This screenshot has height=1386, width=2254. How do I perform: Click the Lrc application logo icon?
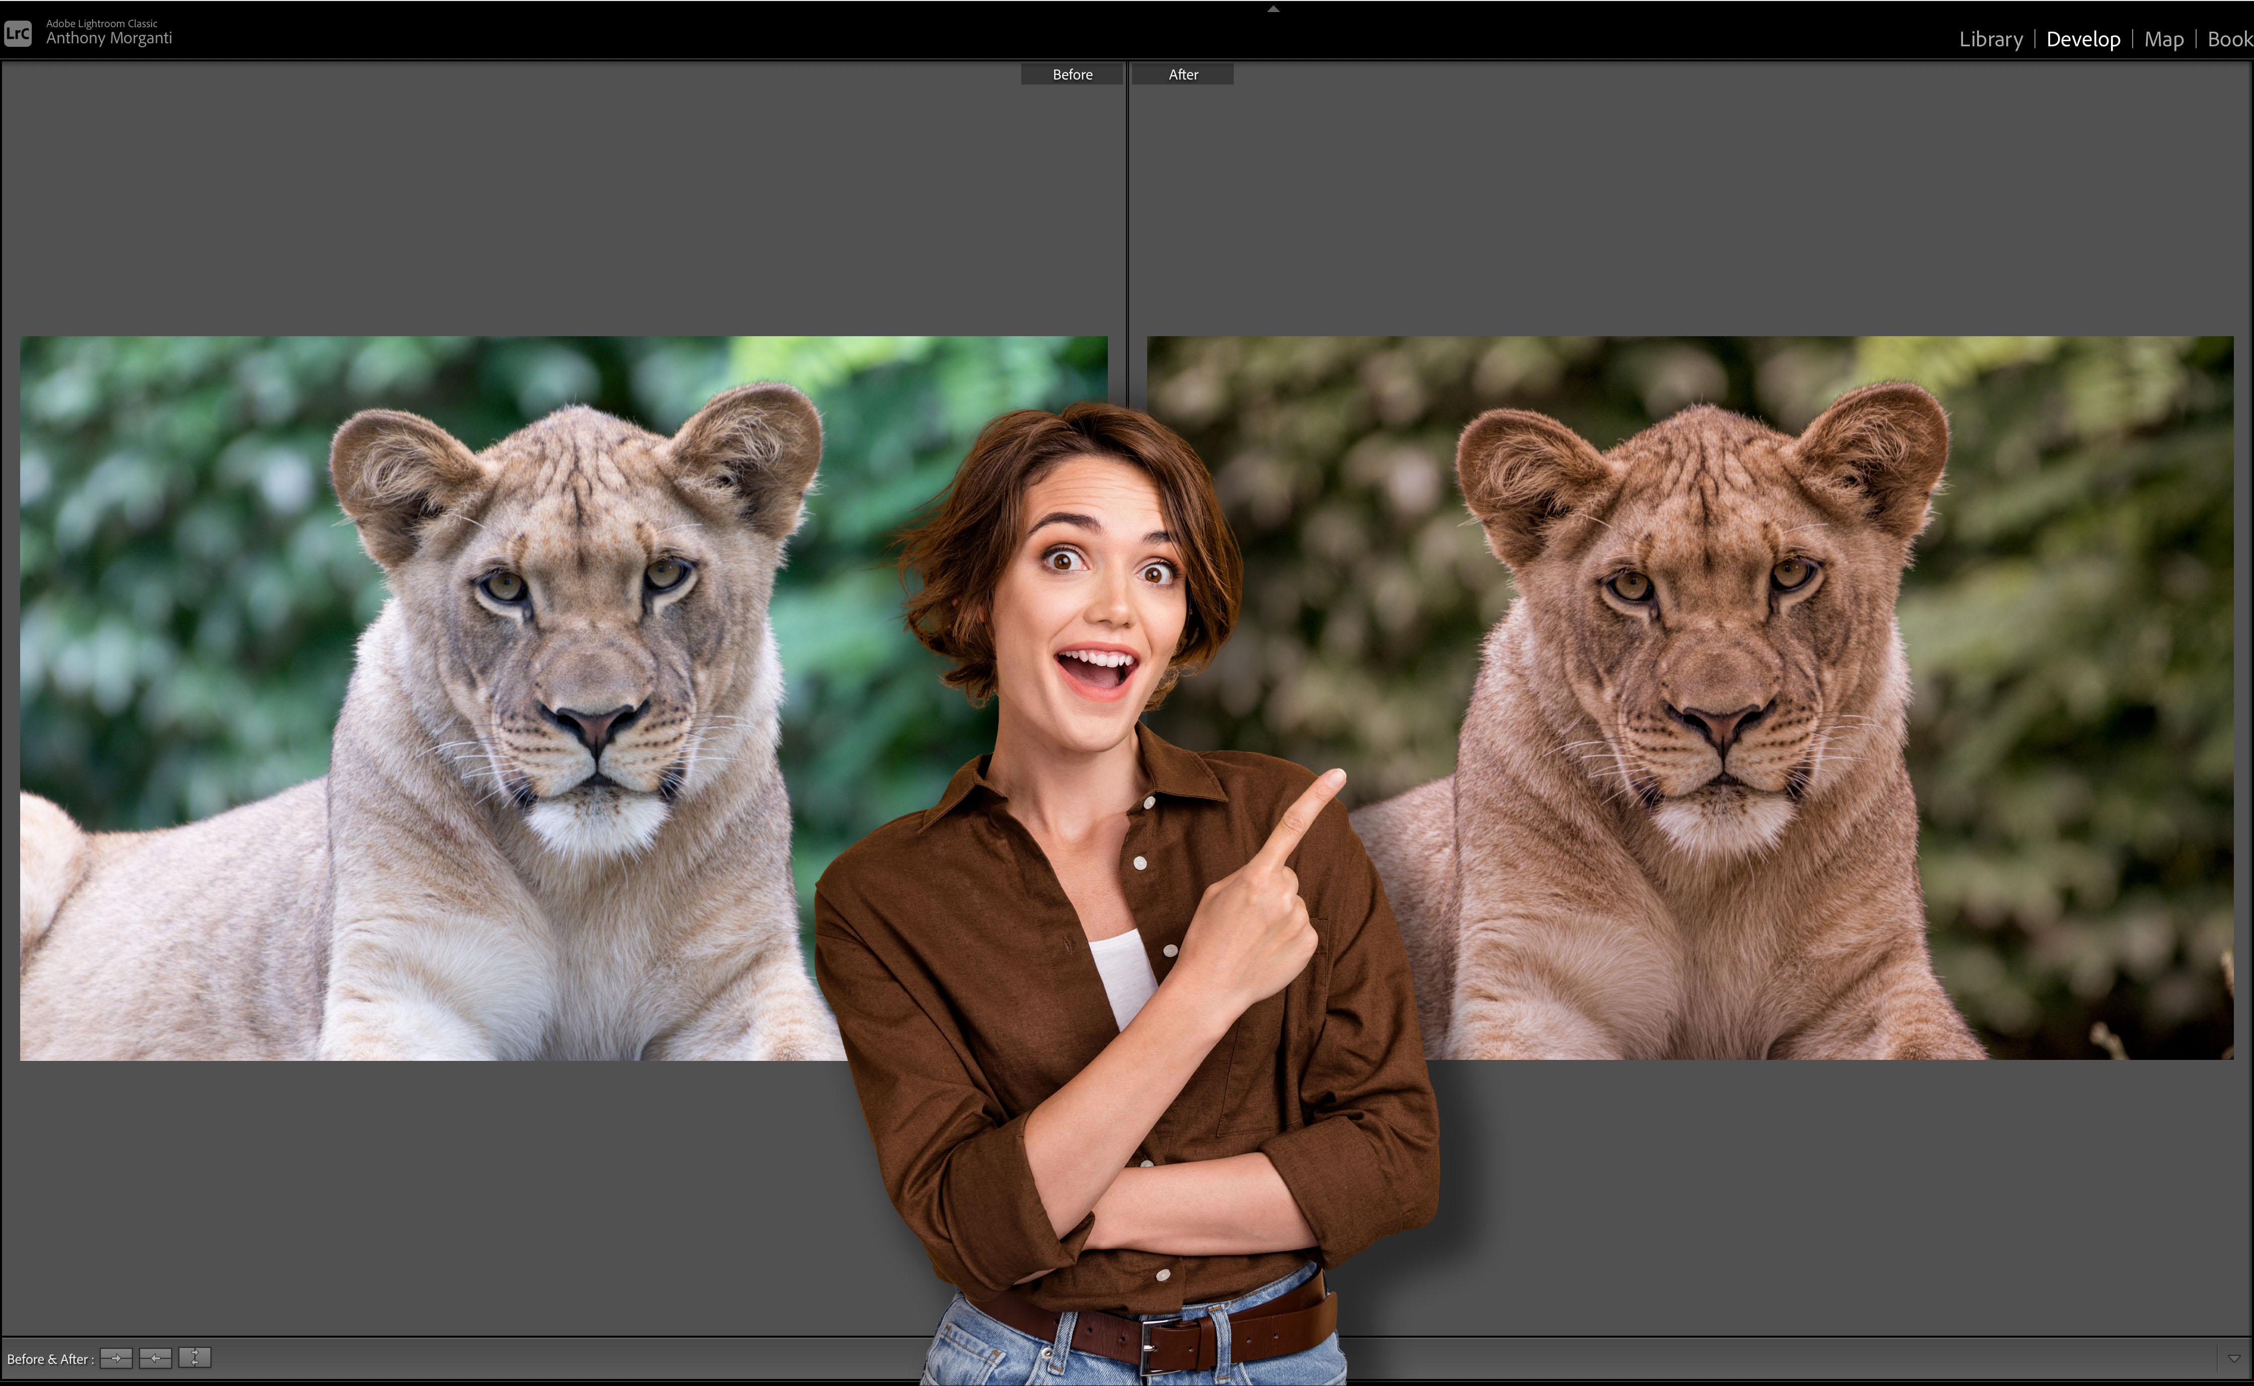[18, 34]
